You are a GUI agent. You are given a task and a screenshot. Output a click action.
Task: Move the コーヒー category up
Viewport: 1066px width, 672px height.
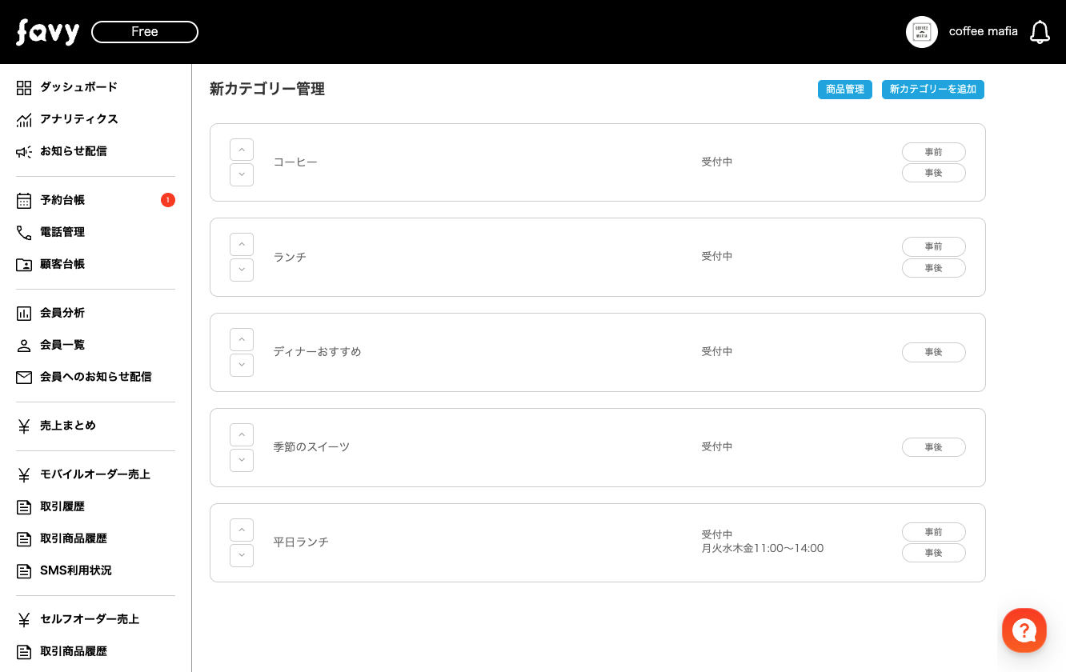tap(242, 150)
